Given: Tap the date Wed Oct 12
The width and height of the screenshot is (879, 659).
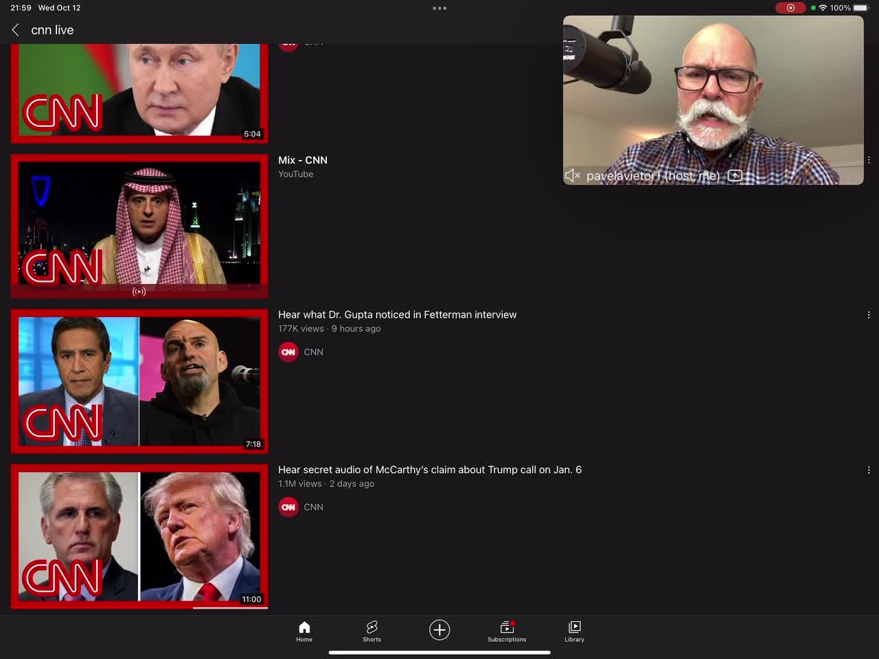Looking at the screenshot, I should pyautogui.click(x=60, y=8).
